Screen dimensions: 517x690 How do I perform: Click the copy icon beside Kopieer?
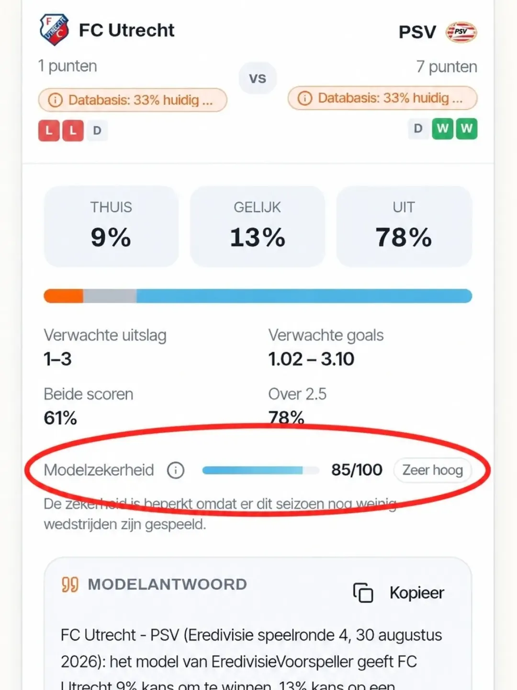(x=363, y=593)
